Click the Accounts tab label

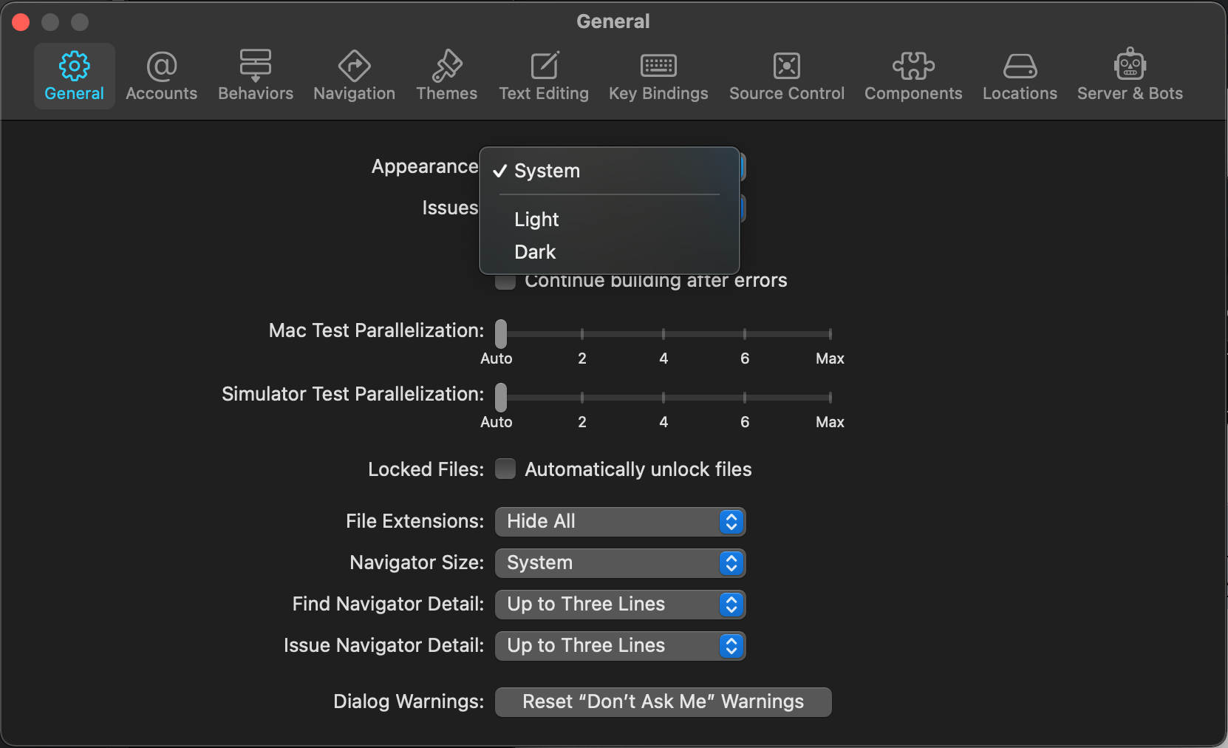162,94
